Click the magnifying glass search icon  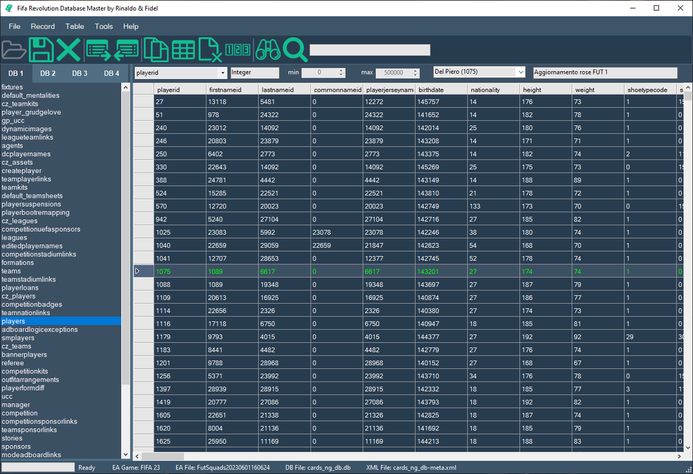pos(295,49)
